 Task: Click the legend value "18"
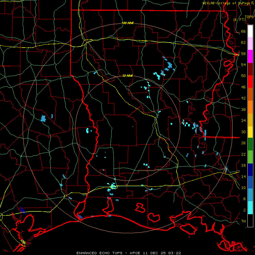243,165
